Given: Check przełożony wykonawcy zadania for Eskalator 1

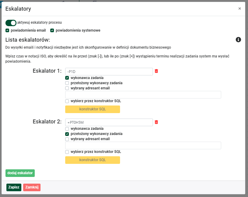Looking at the screenshot, I should click(67, 83).
